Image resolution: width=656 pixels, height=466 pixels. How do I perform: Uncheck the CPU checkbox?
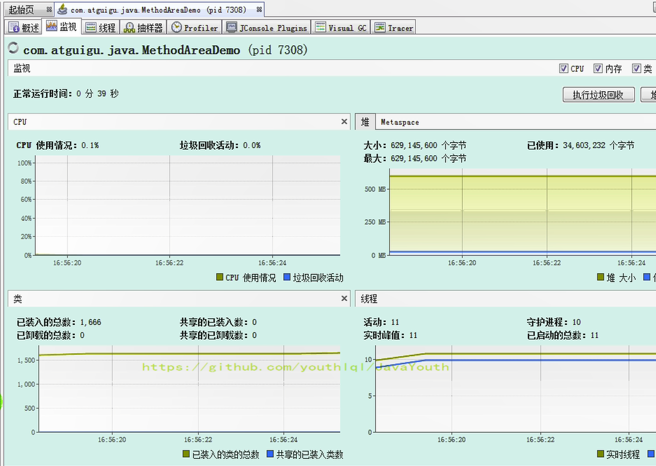pyautogui.click(x=563, y=69)
